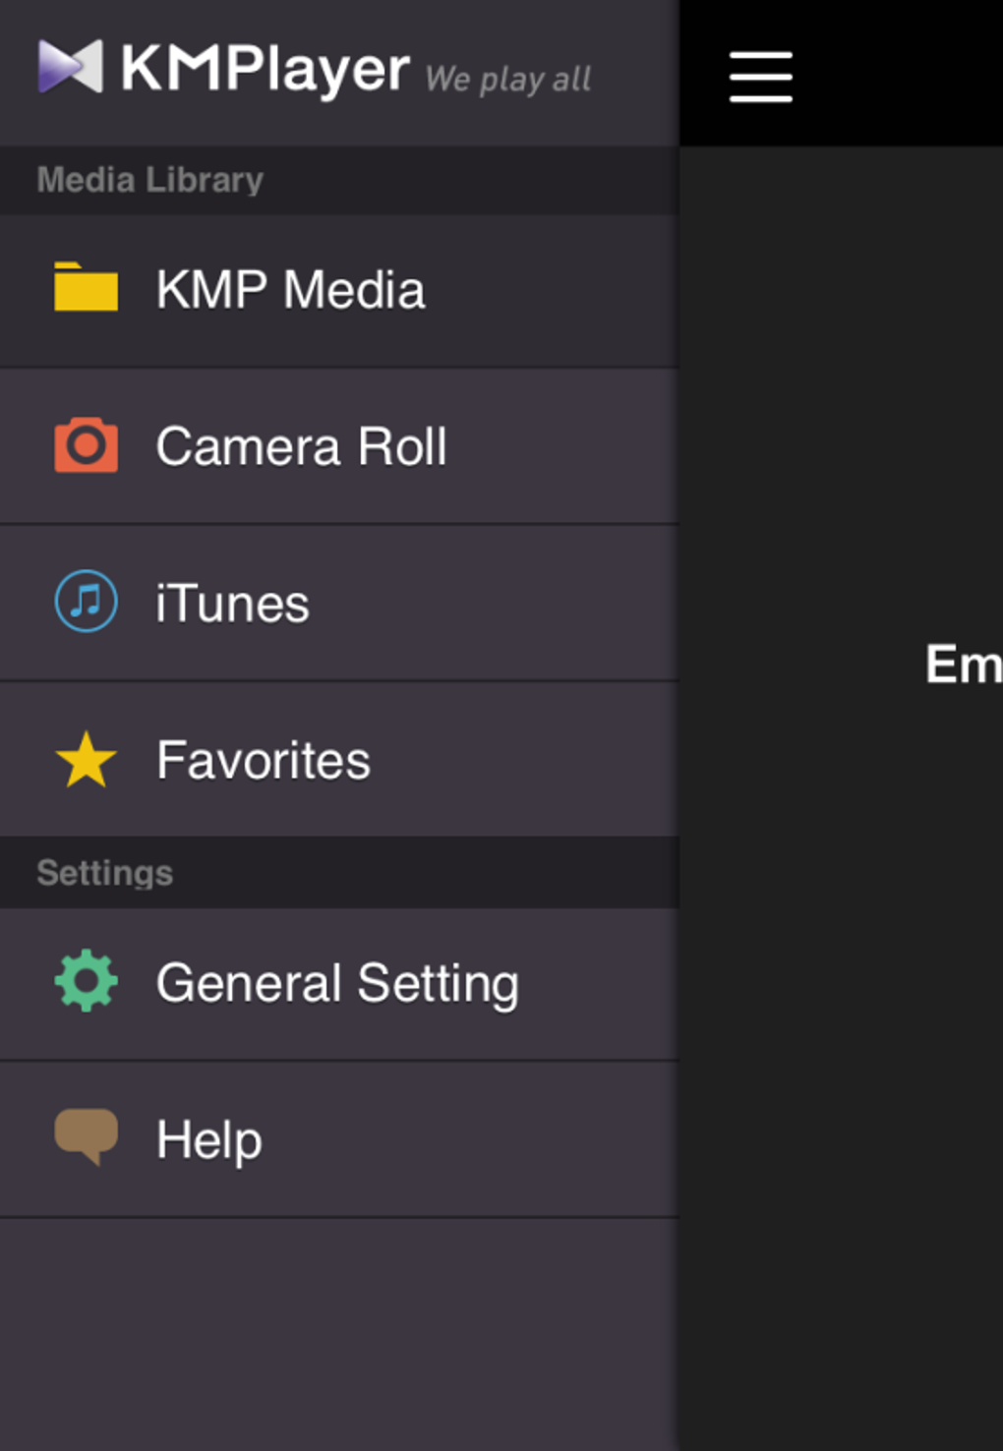1003x1451 pixels.
Task: Click the yellow KMP Media folder icon
Action: point(86,287)
